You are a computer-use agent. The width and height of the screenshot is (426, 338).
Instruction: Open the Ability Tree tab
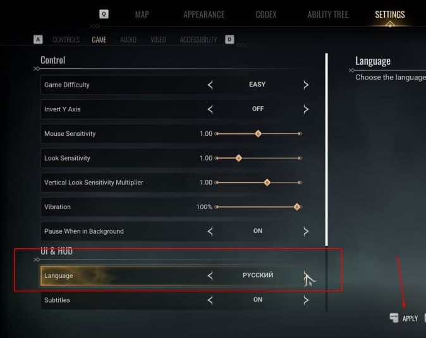click(328, 15)
